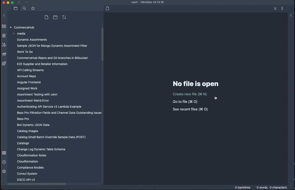This screenshot has height=190, width=295.
Task: Create a new folder with folder icon
Action: [x=55, y=17]
